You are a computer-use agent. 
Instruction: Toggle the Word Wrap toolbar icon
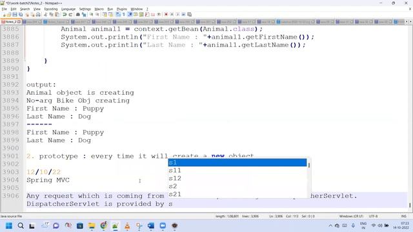tap(118, 14)
